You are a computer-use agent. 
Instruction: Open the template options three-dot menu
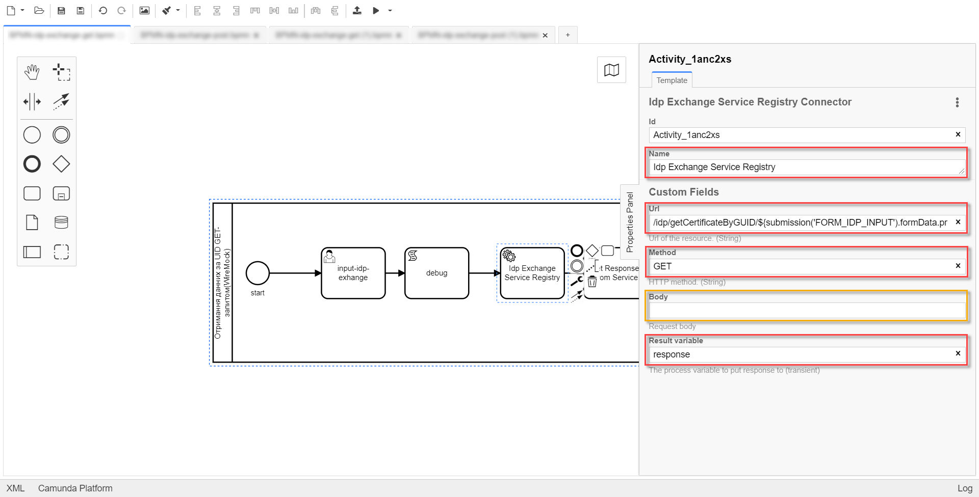(957, 102)
